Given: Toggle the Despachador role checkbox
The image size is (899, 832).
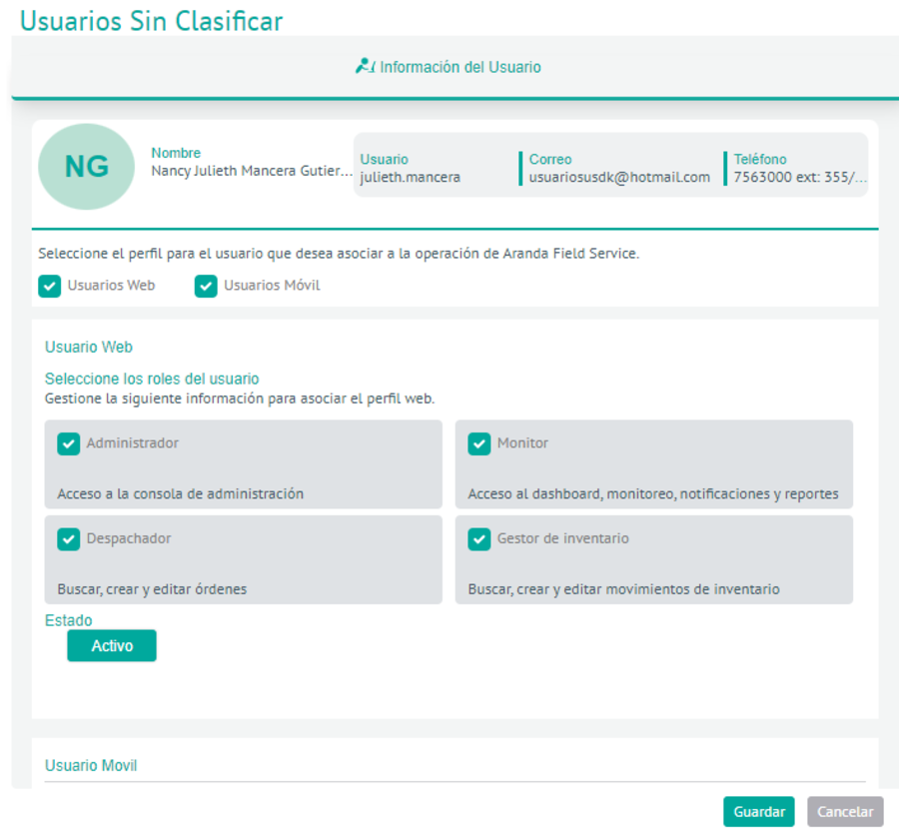Looking at the screenshot, I should click(68, 539).
